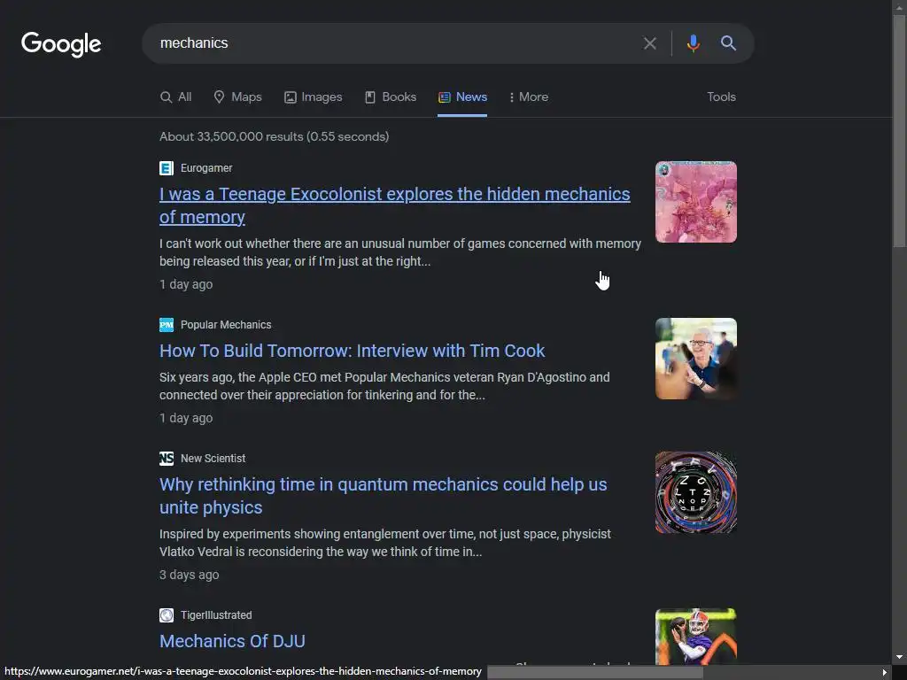Viewport: 907px width, 680px height.
Task: Expand the More search categories menu
Action: pos(528,97)
